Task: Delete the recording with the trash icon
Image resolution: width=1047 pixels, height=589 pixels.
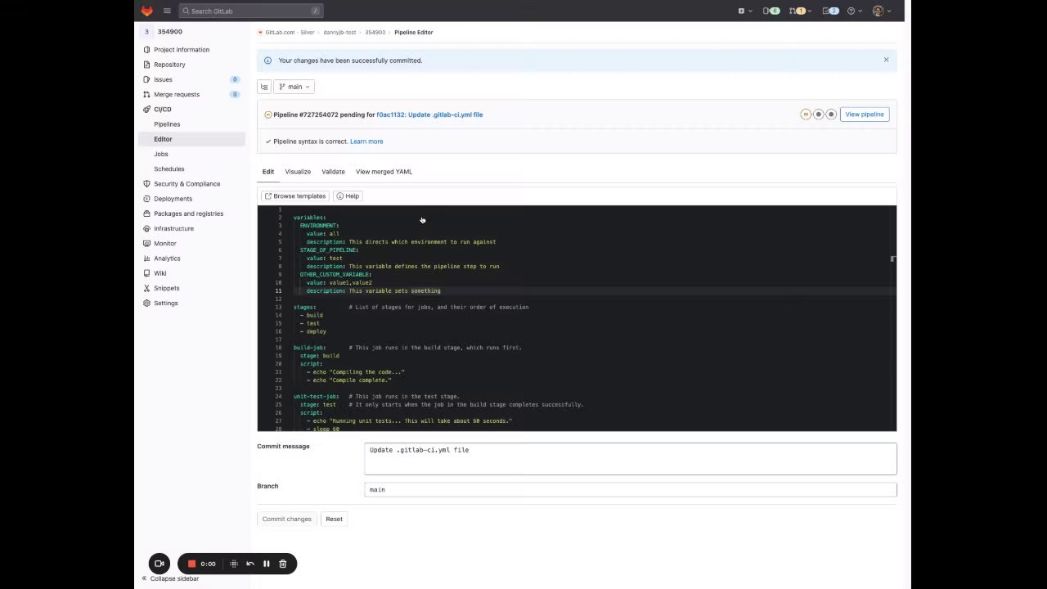Action: (282, 564)
